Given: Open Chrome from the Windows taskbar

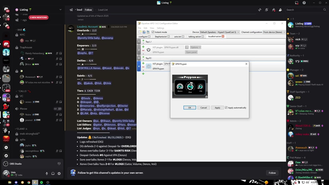Looking at the screenshot, I should pyautogui.click(x=29, y=182).
